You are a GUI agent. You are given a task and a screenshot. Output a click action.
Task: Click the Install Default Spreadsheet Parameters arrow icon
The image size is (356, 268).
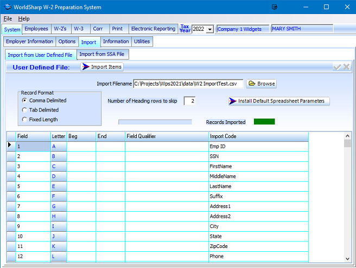pyautogui.click(x=233, y=101)
